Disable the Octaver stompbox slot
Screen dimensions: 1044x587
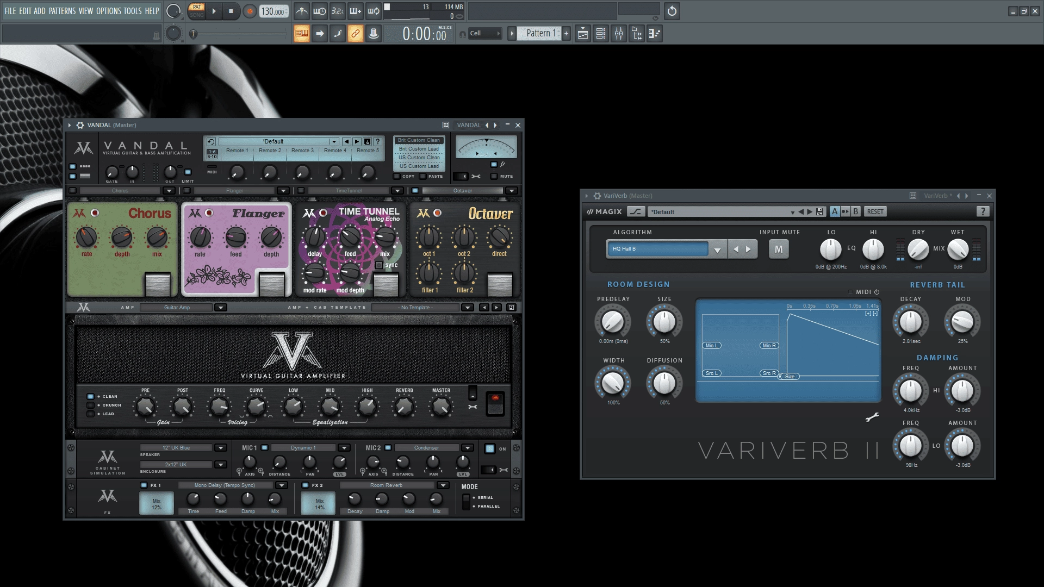(415, 191)
